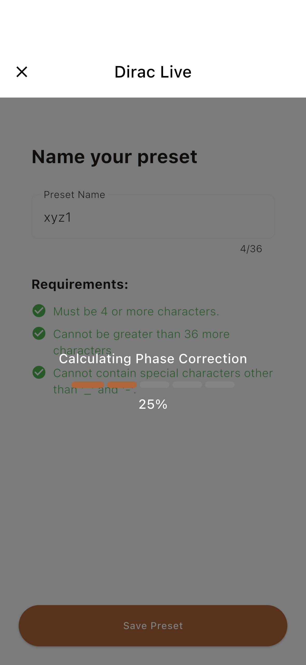
Task: Click the 25% progress label
Action: (x=153, y=404)
